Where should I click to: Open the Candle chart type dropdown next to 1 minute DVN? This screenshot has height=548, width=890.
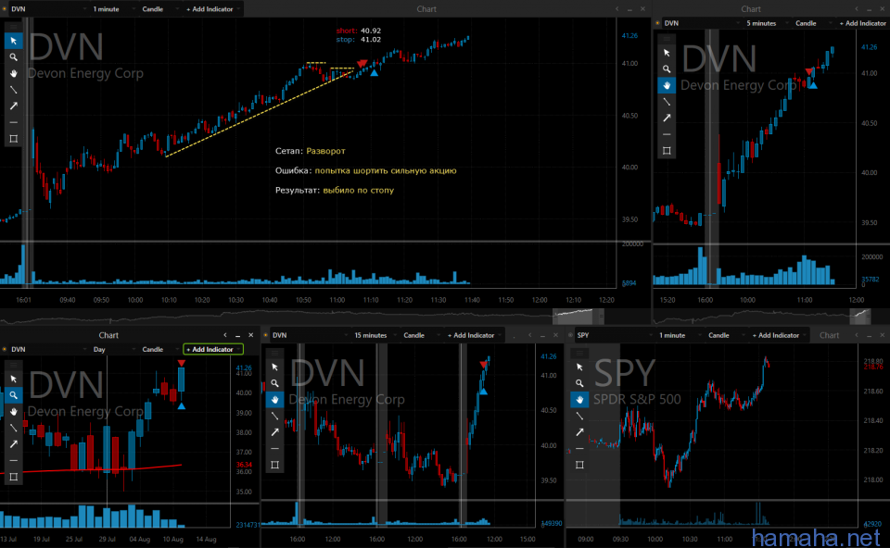[159, 9]
